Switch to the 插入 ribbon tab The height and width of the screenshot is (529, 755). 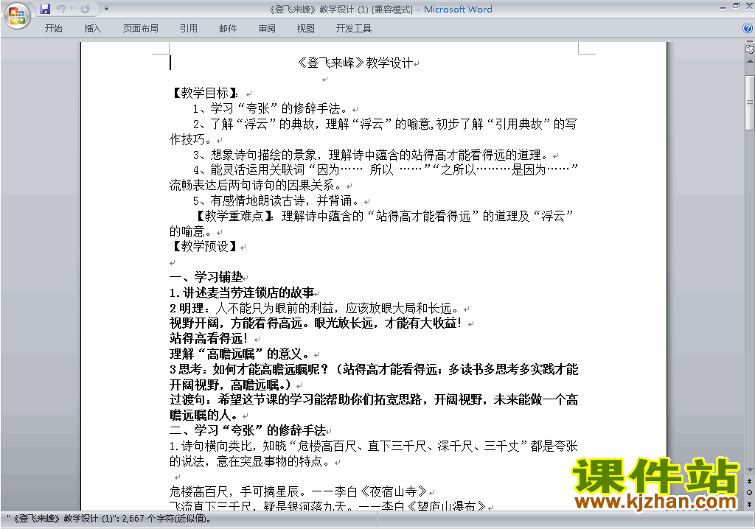(x=92, y=29)
